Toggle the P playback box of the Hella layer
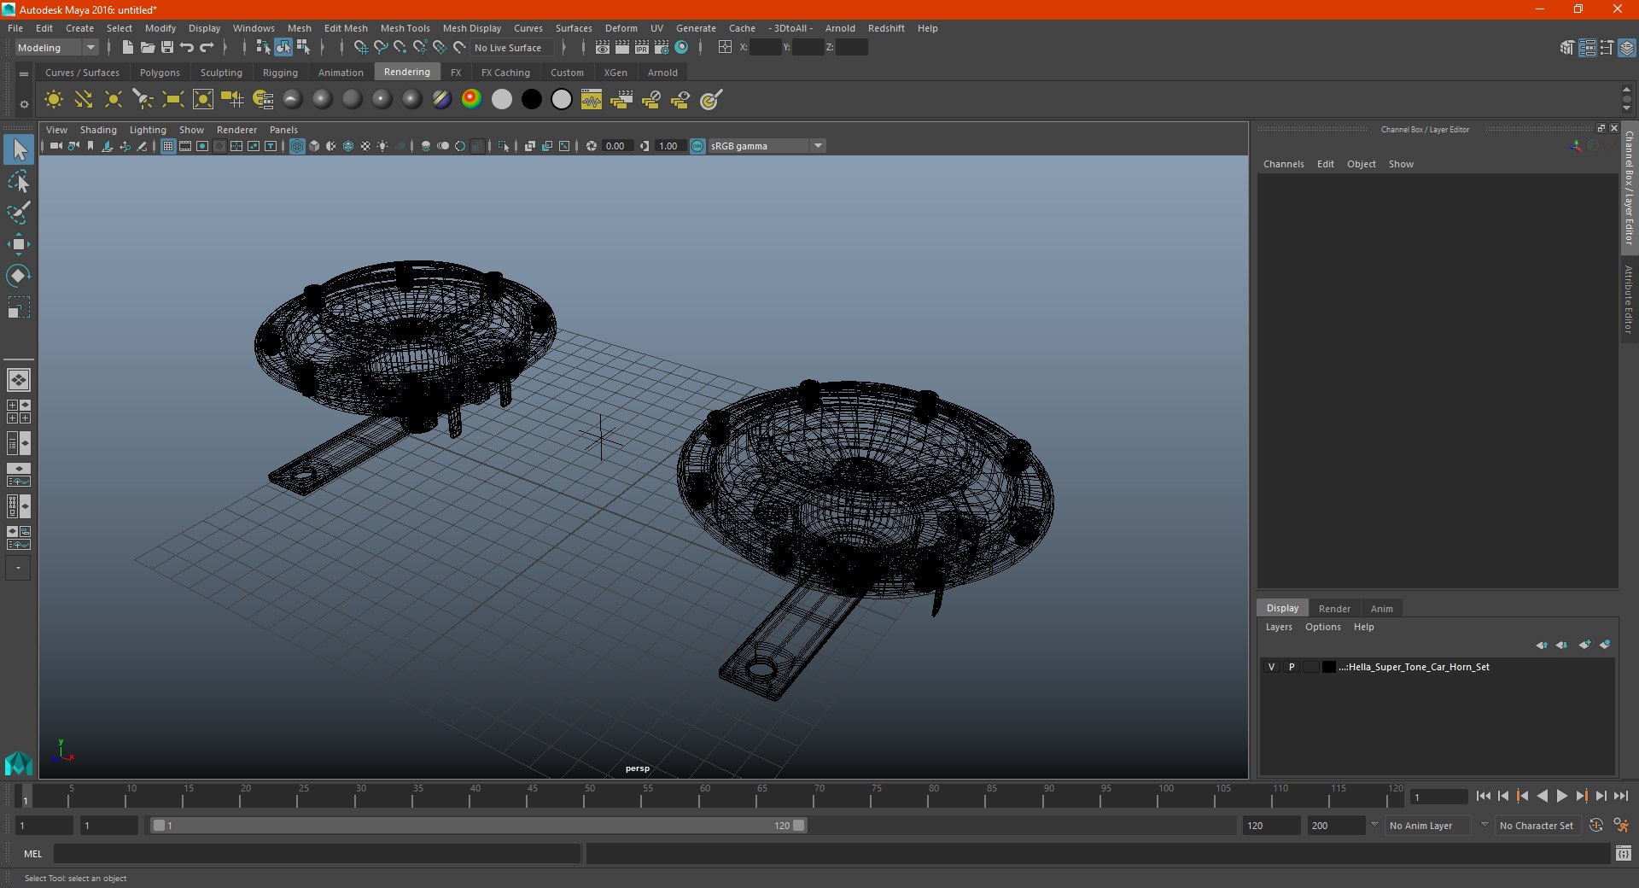The image size is (1639, 888). coord(1292,667)
